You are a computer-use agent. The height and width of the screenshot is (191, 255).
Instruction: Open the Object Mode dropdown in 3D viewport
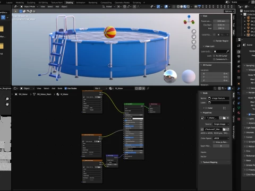click(x=29, y=6)
